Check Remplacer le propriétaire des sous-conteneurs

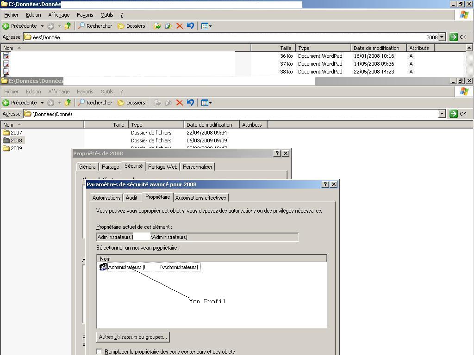100,352
